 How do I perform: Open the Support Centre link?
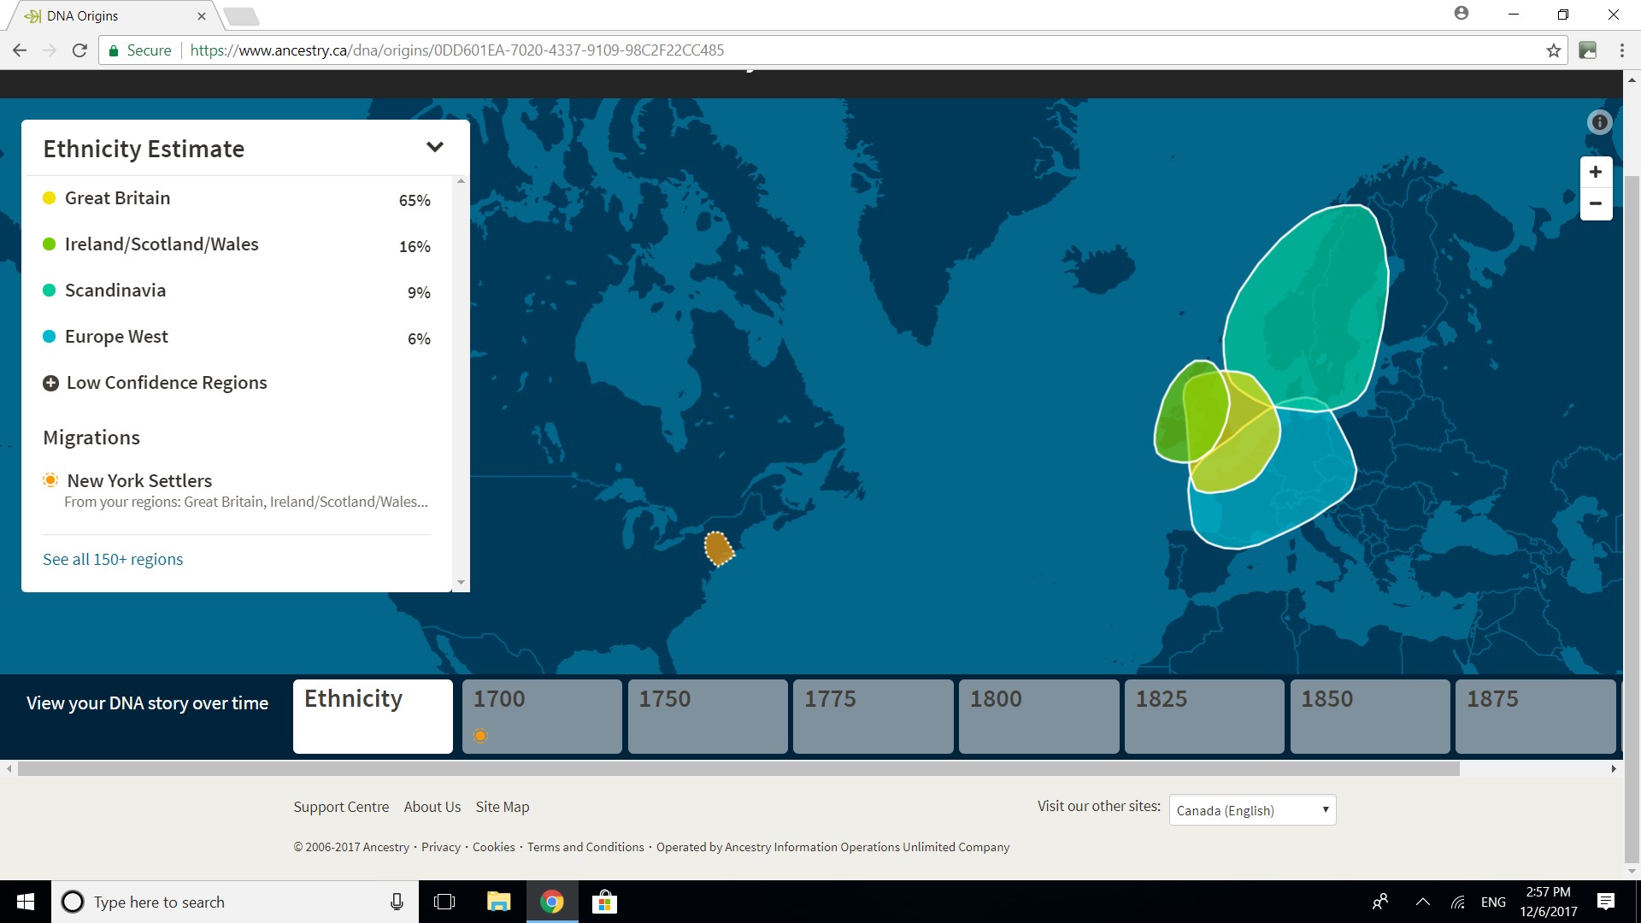341,807
